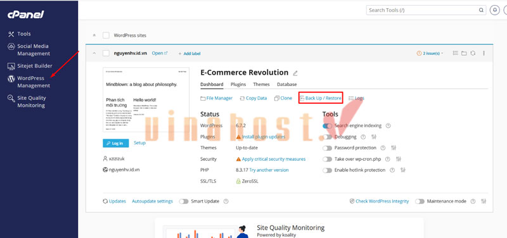Screen dimensions: 507x238
Task: Enable the Debugging toggle
Action: [x=327, y=137]
